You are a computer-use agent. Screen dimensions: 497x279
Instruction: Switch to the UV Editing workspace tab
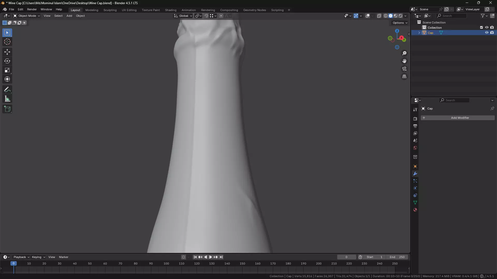[129, 10]
